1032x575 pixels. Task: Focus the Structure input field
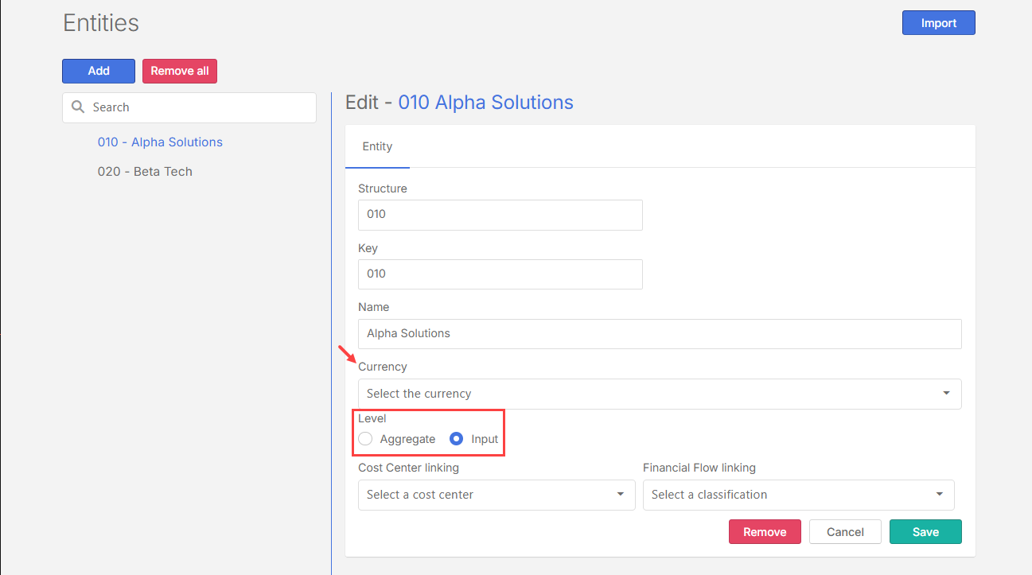(500, 215)
